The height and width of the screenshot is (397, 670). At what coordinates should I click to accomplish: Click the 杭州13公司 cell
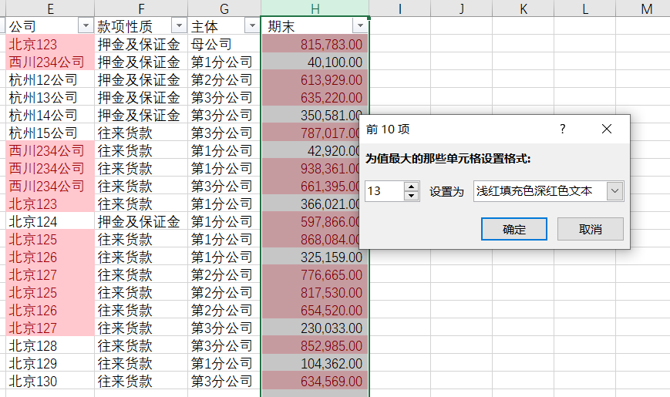[x=50, y=97]
